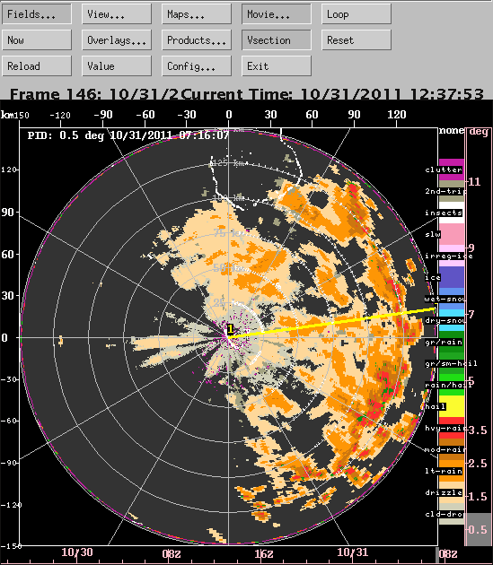The height and width of the screenshot is (565, 493).
Task: Open the Config... menu
Action: [197, 66]
